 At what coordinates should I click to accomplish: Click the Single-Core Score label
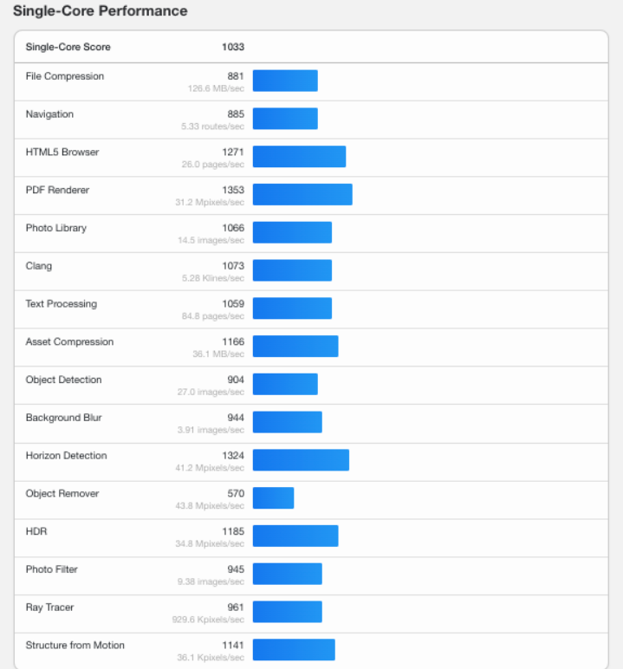pos(68,47)
